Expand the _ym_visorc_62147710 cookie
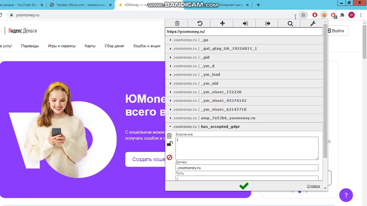 244,109
